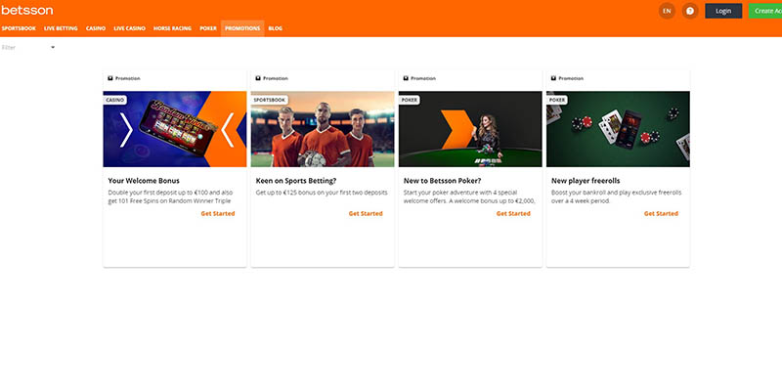Click the text 'Boost your bankroll and play exclusive freerolls'
This screenshot has width=782, height=391.
coord(617,193)
